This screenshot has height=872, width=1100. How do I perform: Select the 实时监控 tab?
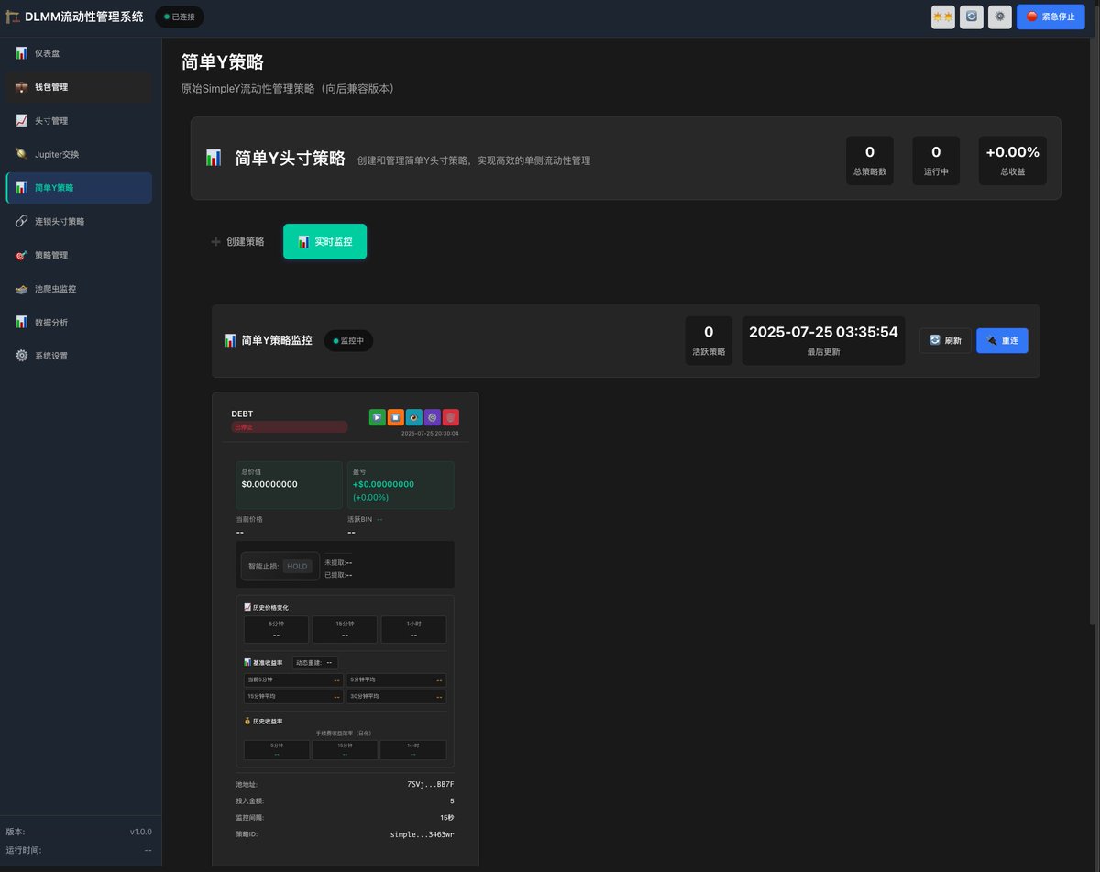[324, 242]
